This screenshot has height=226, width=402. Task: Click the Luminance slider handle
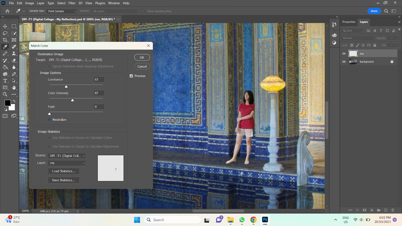(66, 87)
